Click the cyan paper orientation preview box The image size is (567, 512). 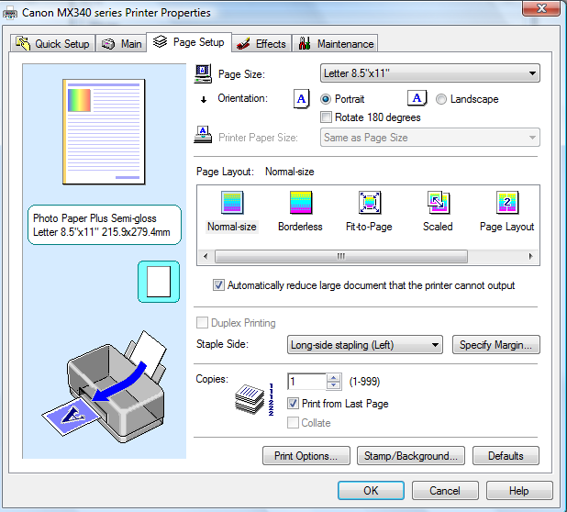click(159, 282)
